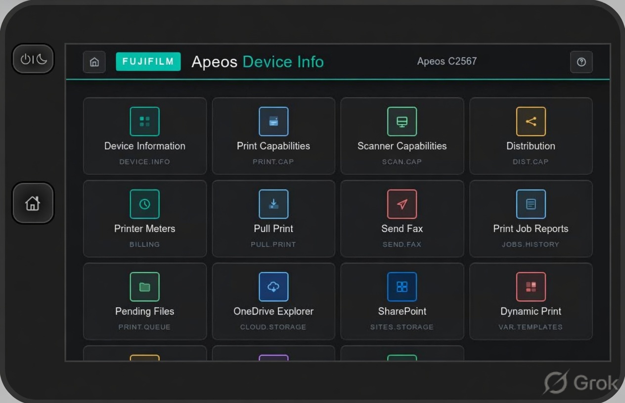625x403 pixels.
Task: Open the Pull Print download icon
Action: [x=273, y=204]
